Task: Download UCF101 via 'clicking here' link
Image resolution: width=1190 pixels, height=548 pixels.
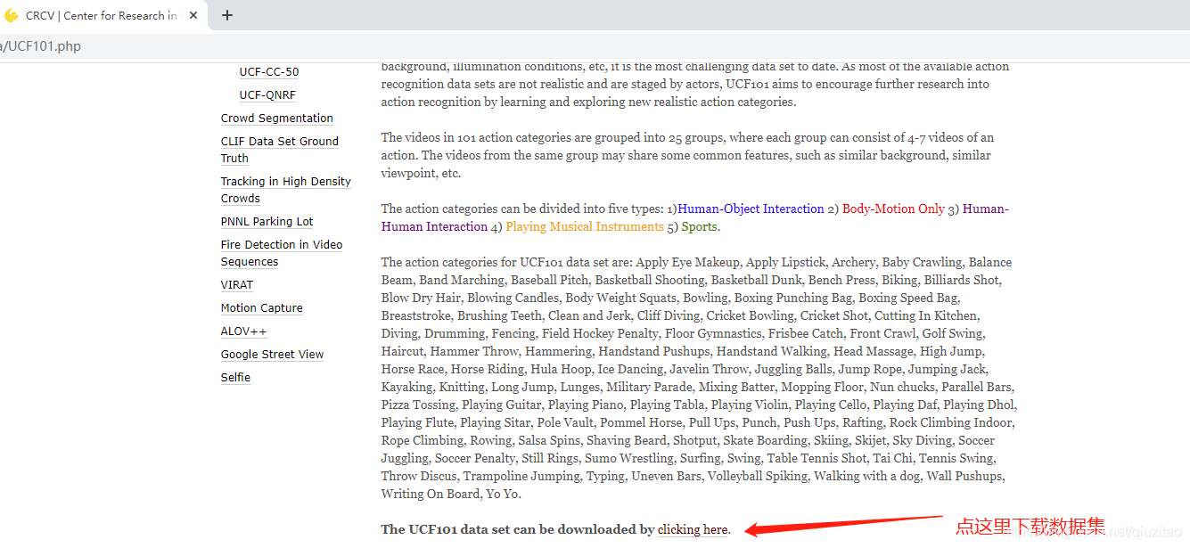Action: coord(693,529)
